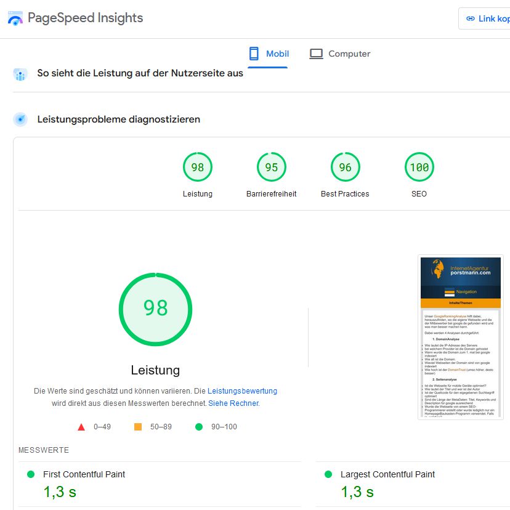Jump to Best Practices score gauge 96
510x510 pixels.
click(x=345, y=167)
